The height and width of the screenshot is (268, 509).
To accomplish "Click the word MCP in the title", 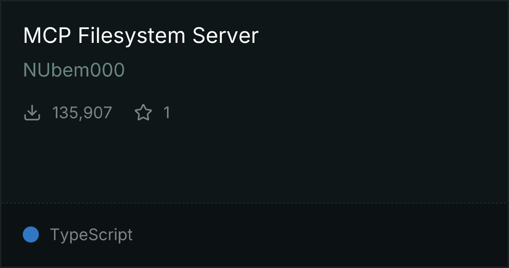I will coord(47,35).
